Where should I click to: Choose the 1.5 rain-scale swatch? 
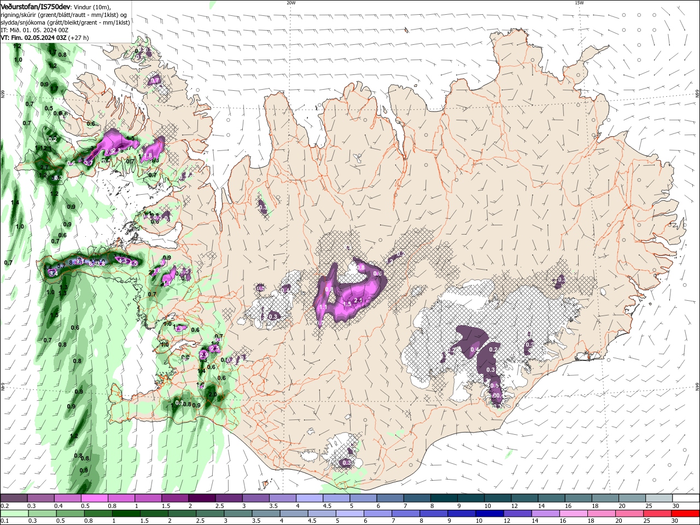pyautogui.click(x=154, y=514)
